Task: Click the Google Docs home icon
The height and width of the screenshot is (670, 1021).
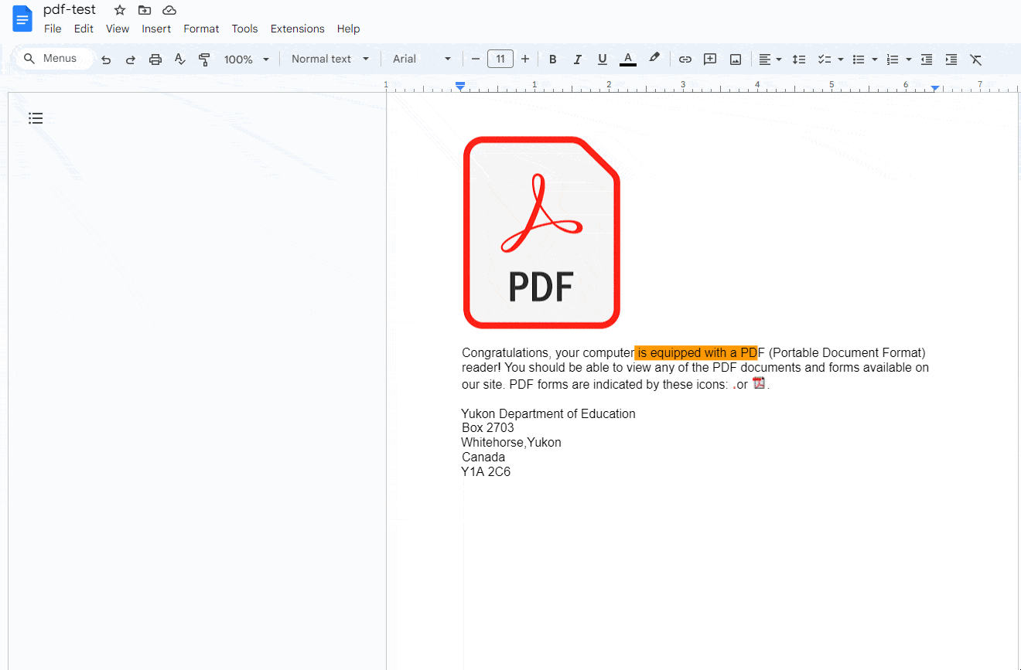Action: coord(22,19)
